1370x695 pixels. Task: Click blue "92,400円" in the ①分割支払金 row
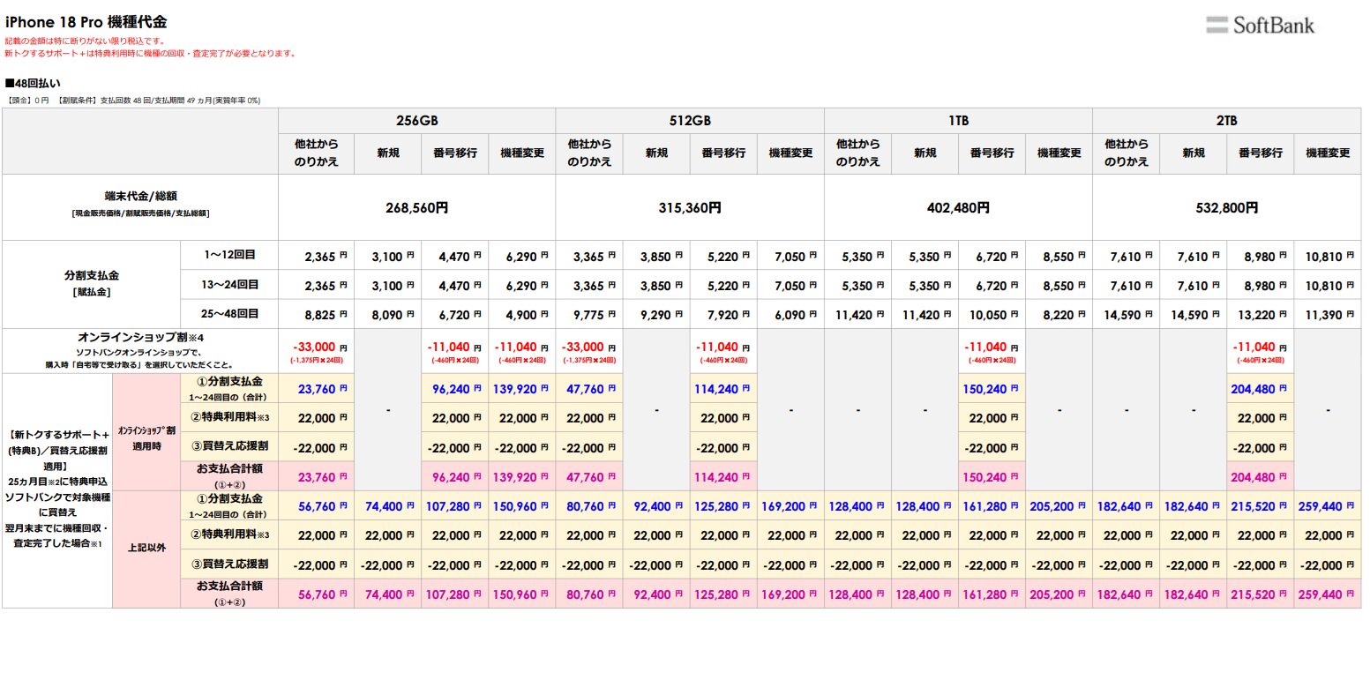click(x=656, y=506)
